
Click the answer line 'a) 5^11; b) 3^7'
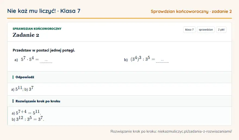point(22,89)
